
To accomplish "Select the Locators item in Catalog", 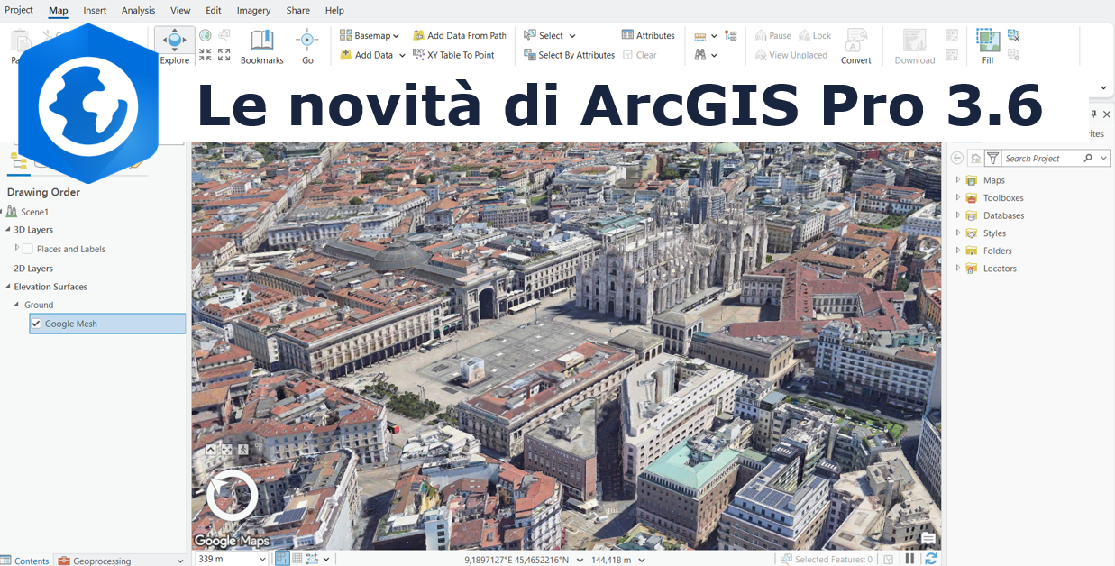I will [x=1000, y=269].
